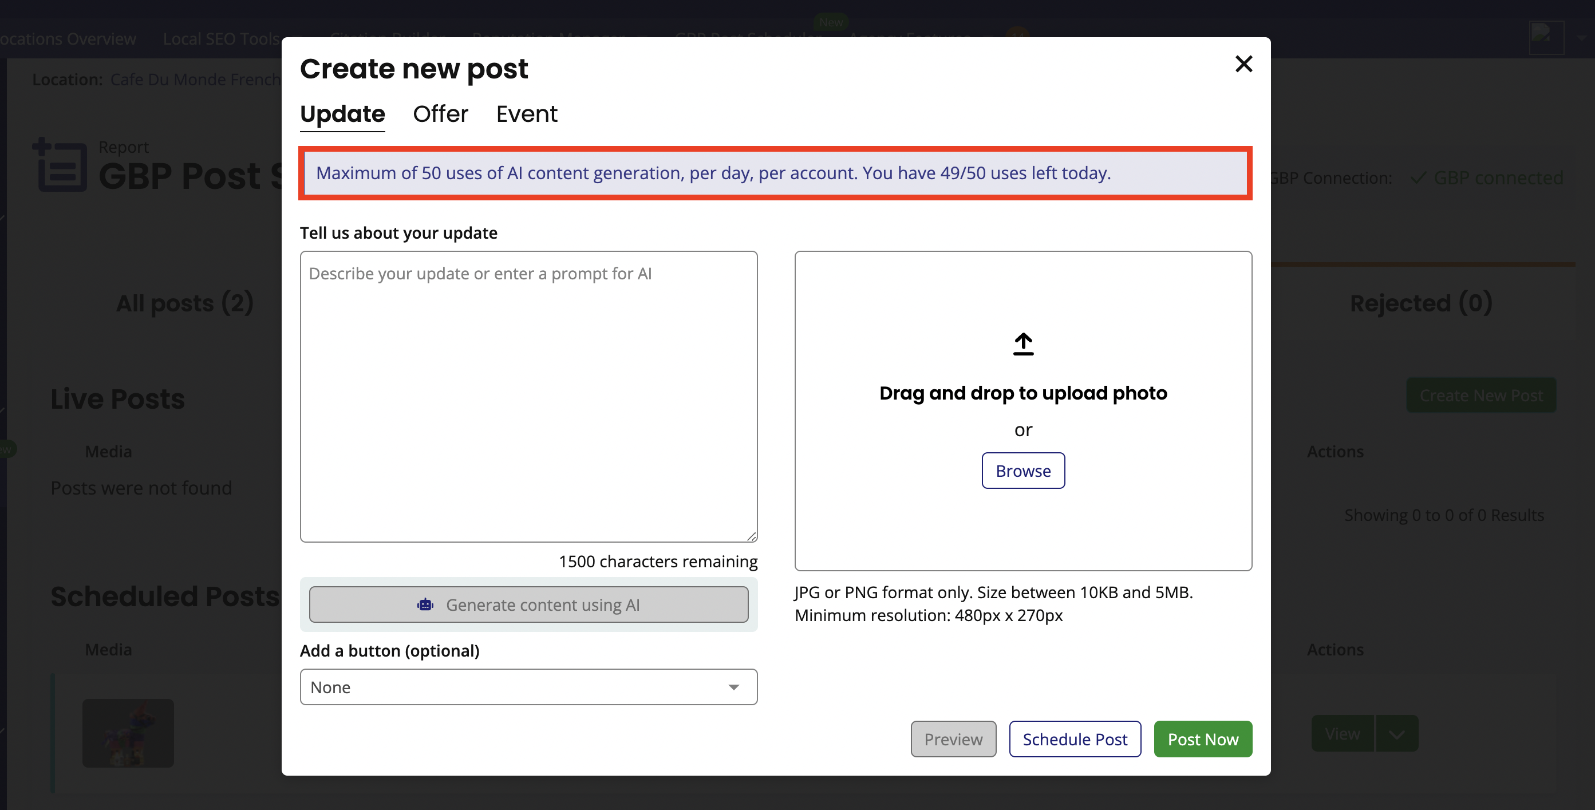Screen dimensions: 1595x810
Task: Click the 1500 characters remaining text
Action: tap(658, 561)
